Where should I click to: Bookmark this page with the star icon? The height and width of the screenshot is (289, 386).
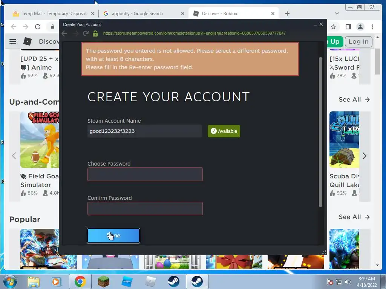[x=333, y=27]
